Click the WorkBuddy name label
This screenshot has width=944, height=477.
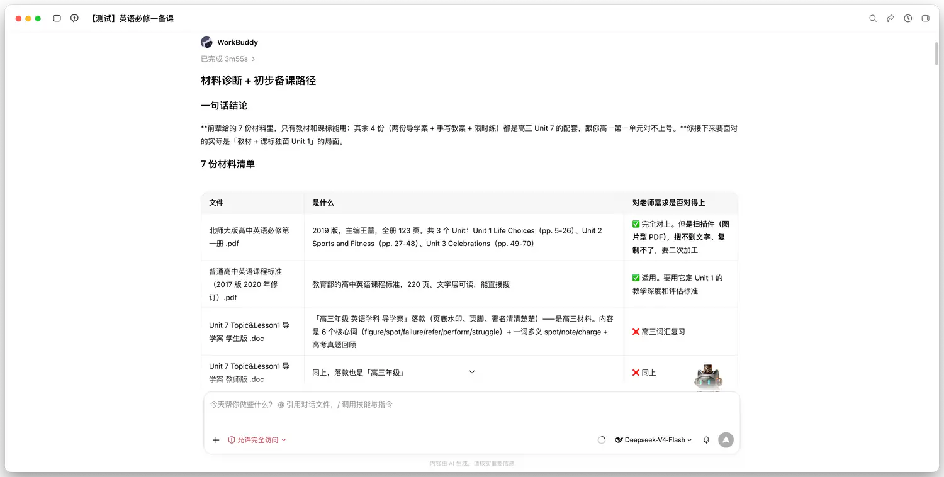[237, 42]
